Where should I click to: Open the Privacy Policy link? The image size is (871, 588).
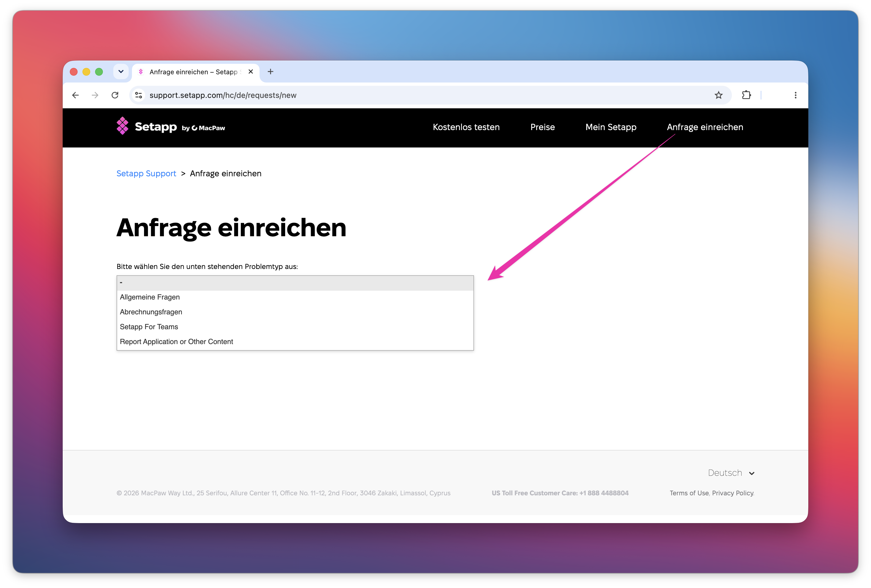coord(732,493)
